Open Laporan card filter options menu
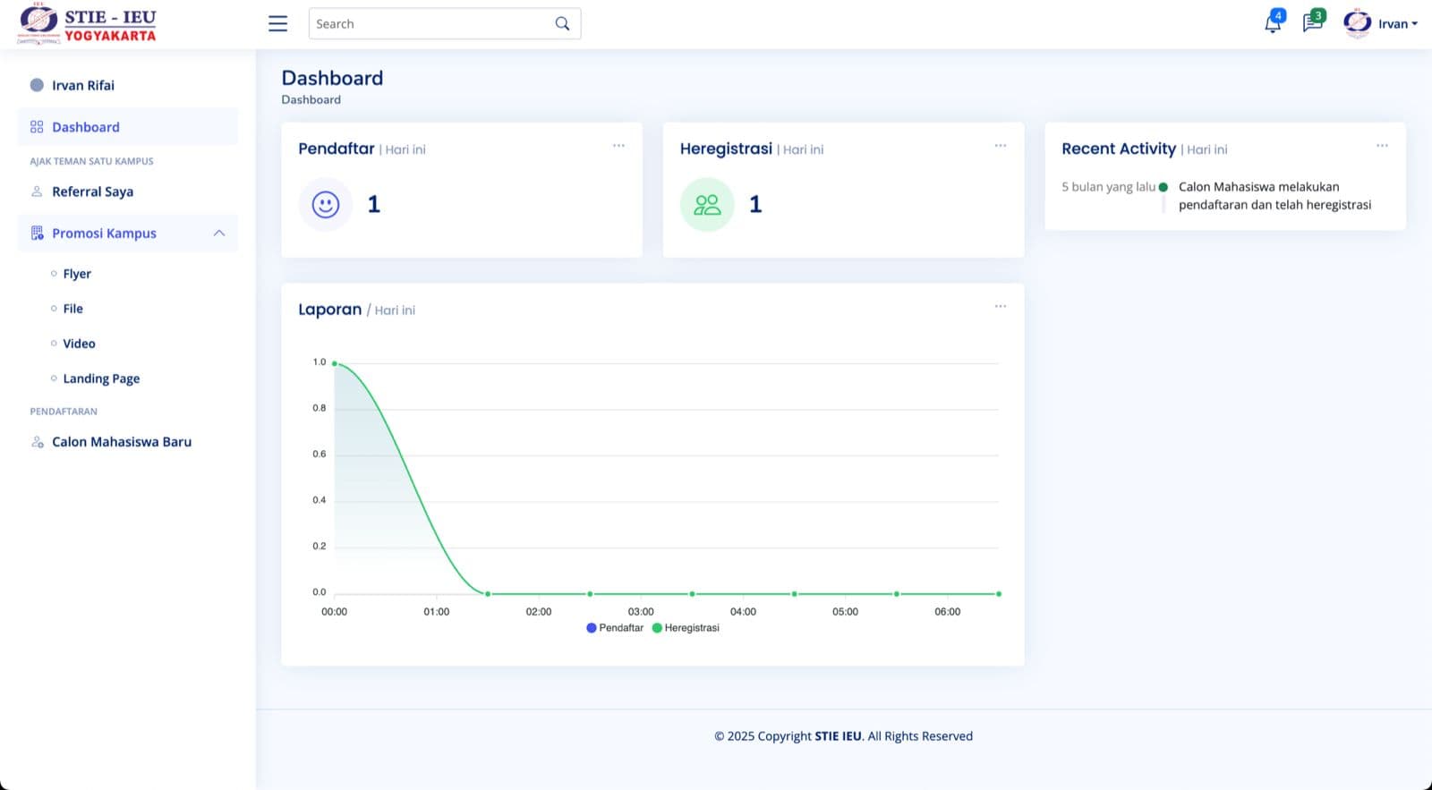 click(x=1000, y=307)
